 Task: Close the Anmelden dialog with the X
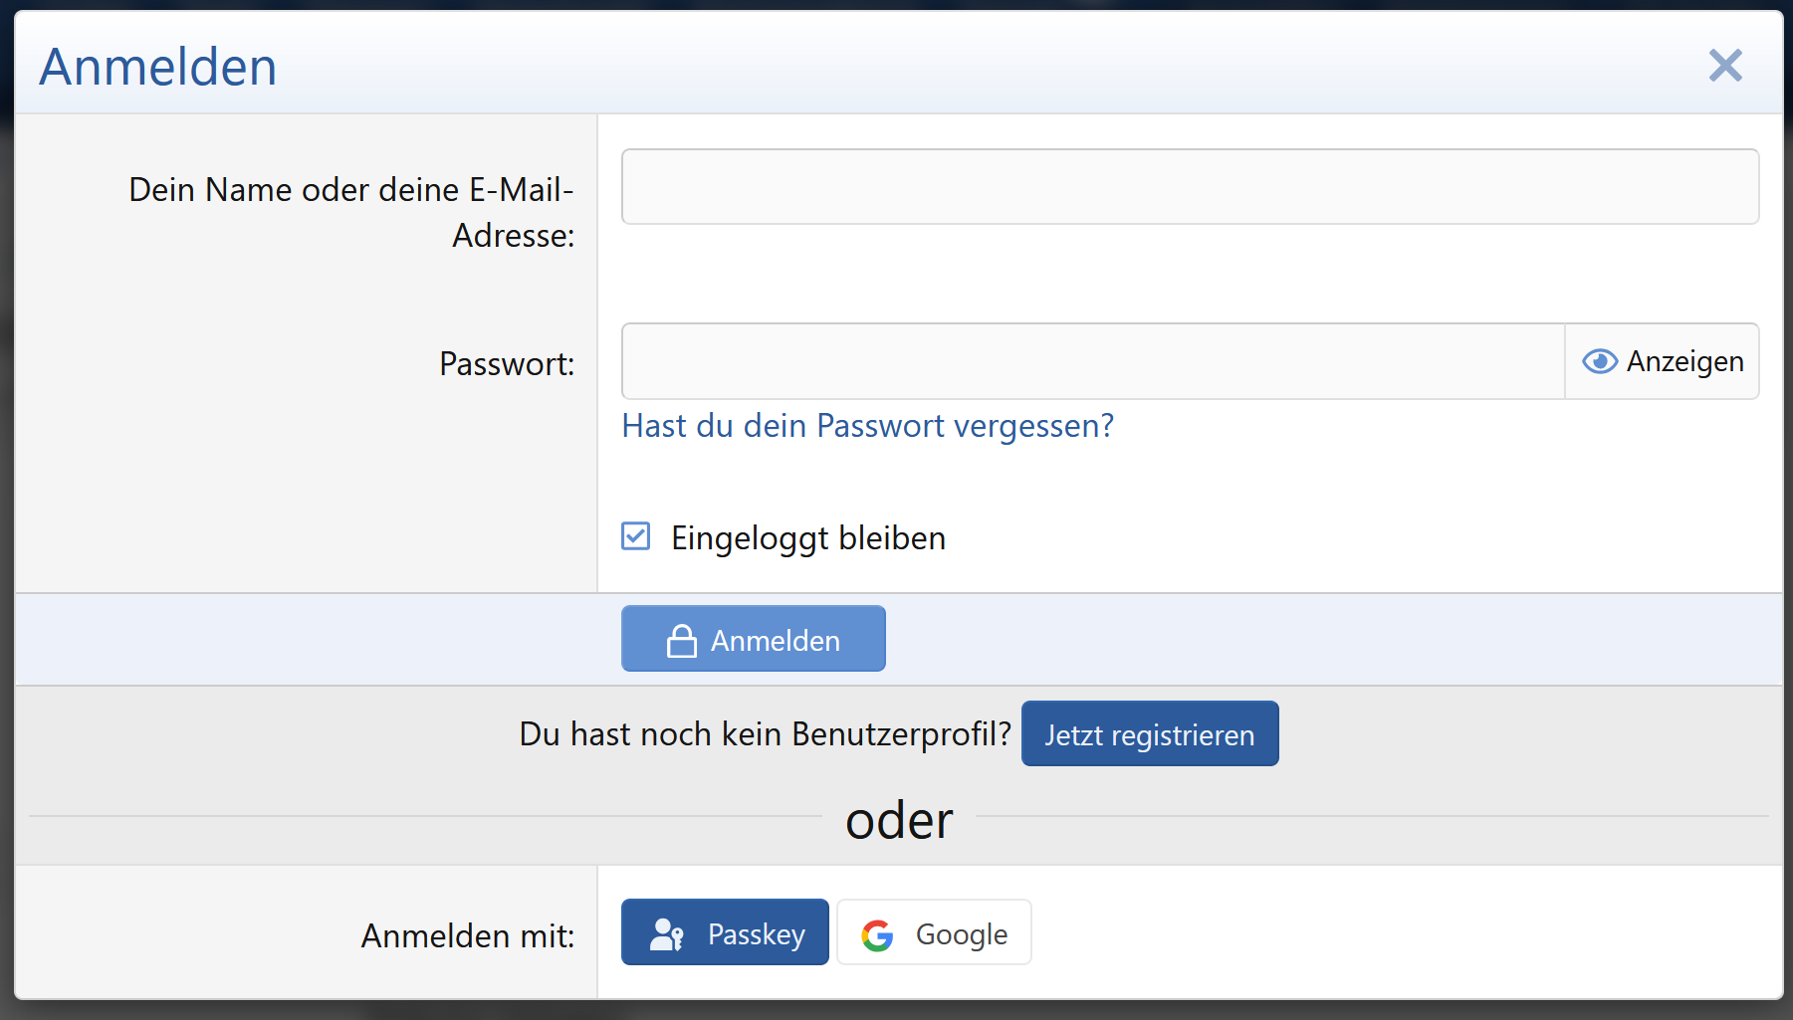point(1725,66)
